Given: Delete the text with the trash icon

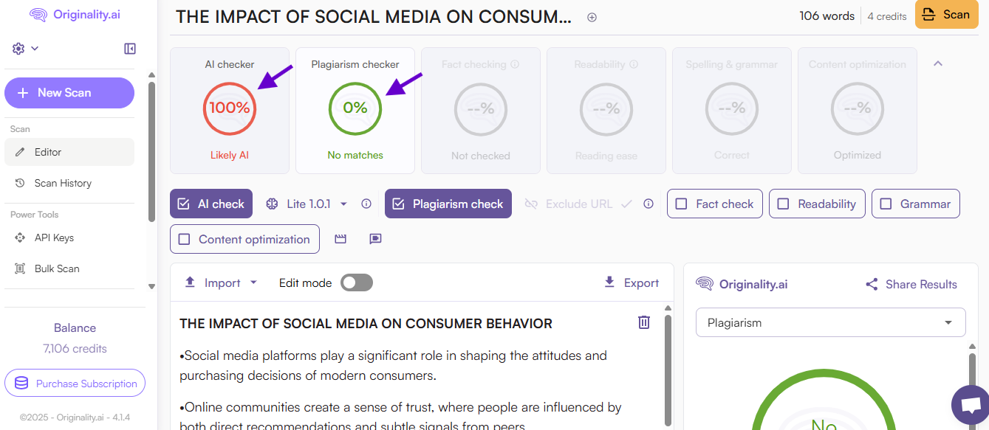Looking at the screenshot, I should pos(644,322).
